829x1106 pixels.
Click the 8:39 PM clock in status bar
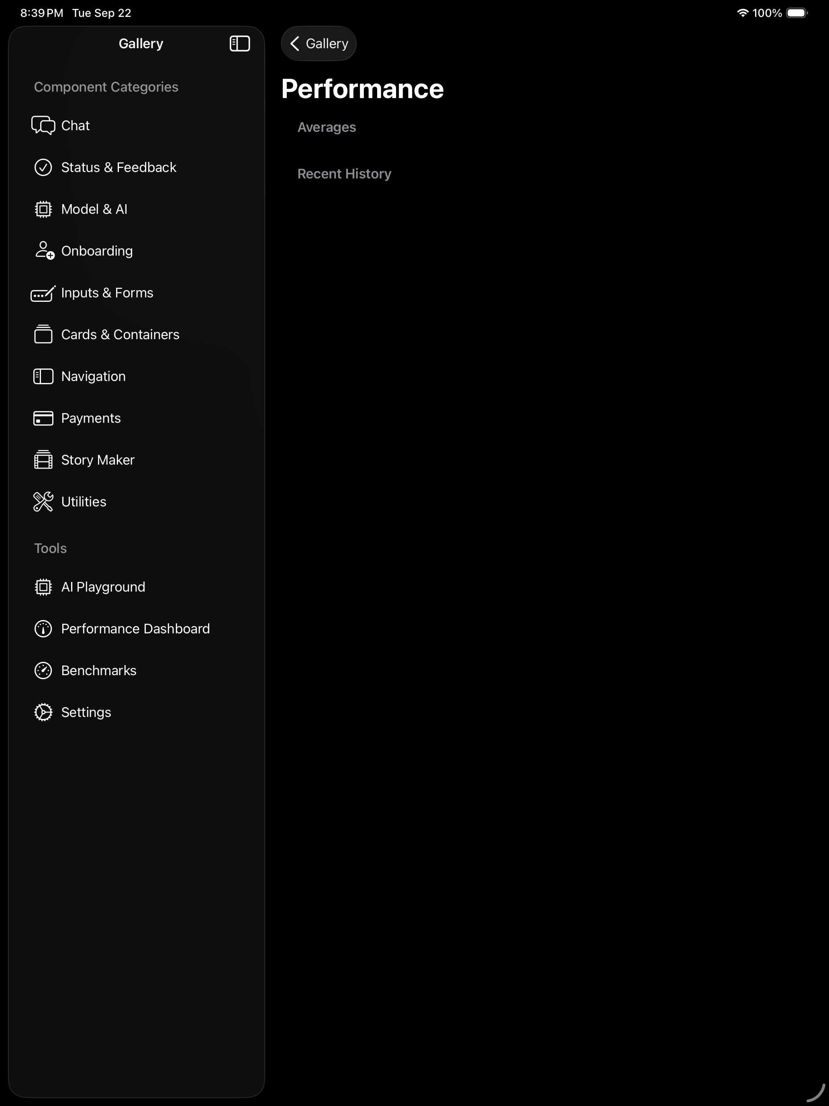tap(41, 13)
